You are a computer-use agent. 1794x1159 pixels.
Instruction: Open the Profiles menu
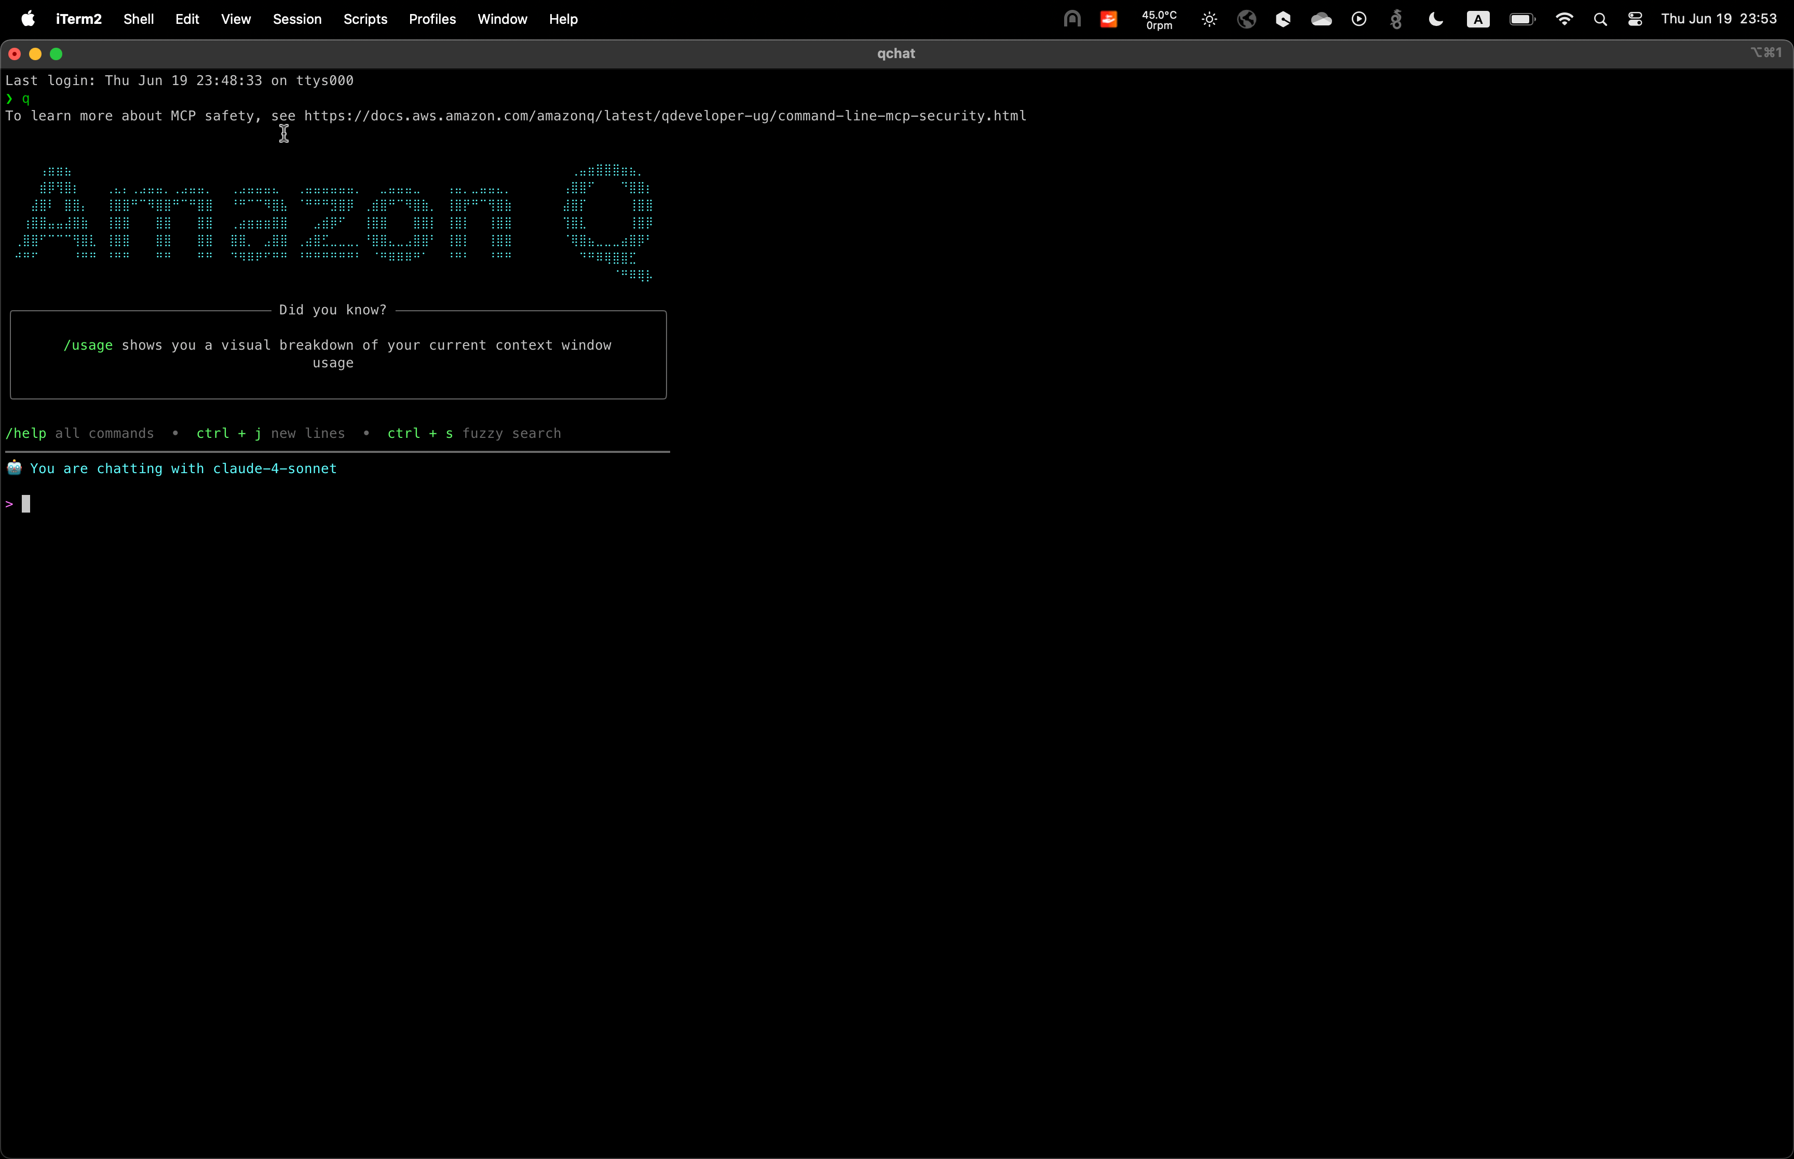(x=432, y=20)
